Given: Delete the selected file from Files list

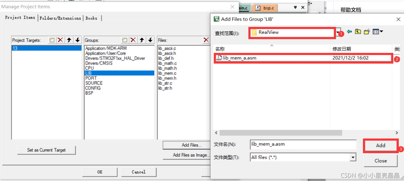Looking at the screenshot, I should tap(206, 40).
